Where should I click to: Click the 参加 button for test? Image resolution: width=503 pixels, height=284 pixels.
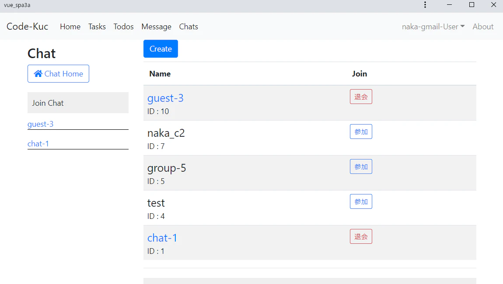coord(361,201)
